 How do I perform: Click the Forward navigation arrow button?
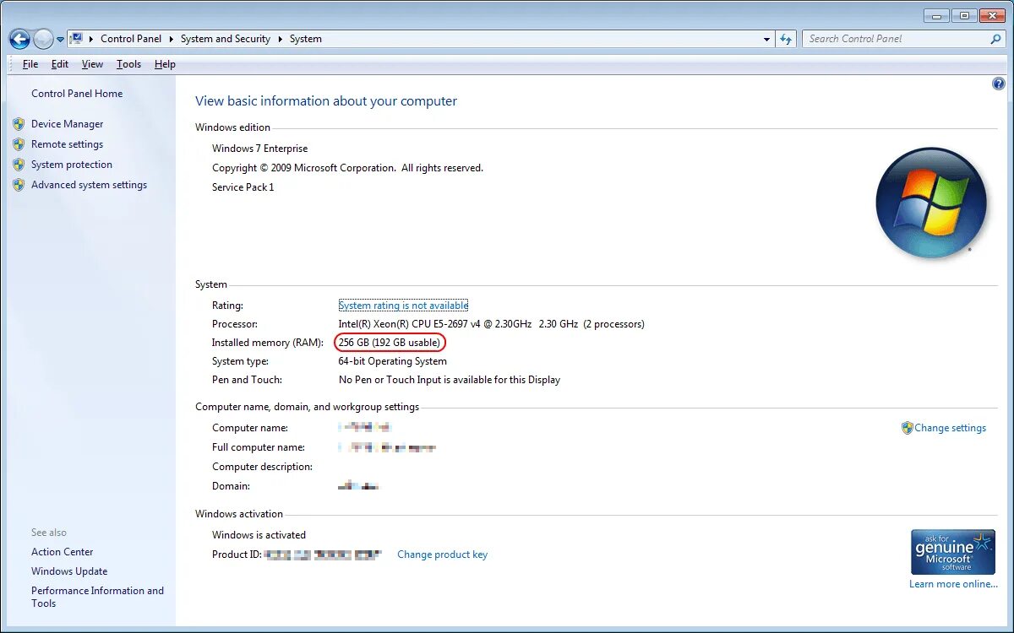coord(43,39)
